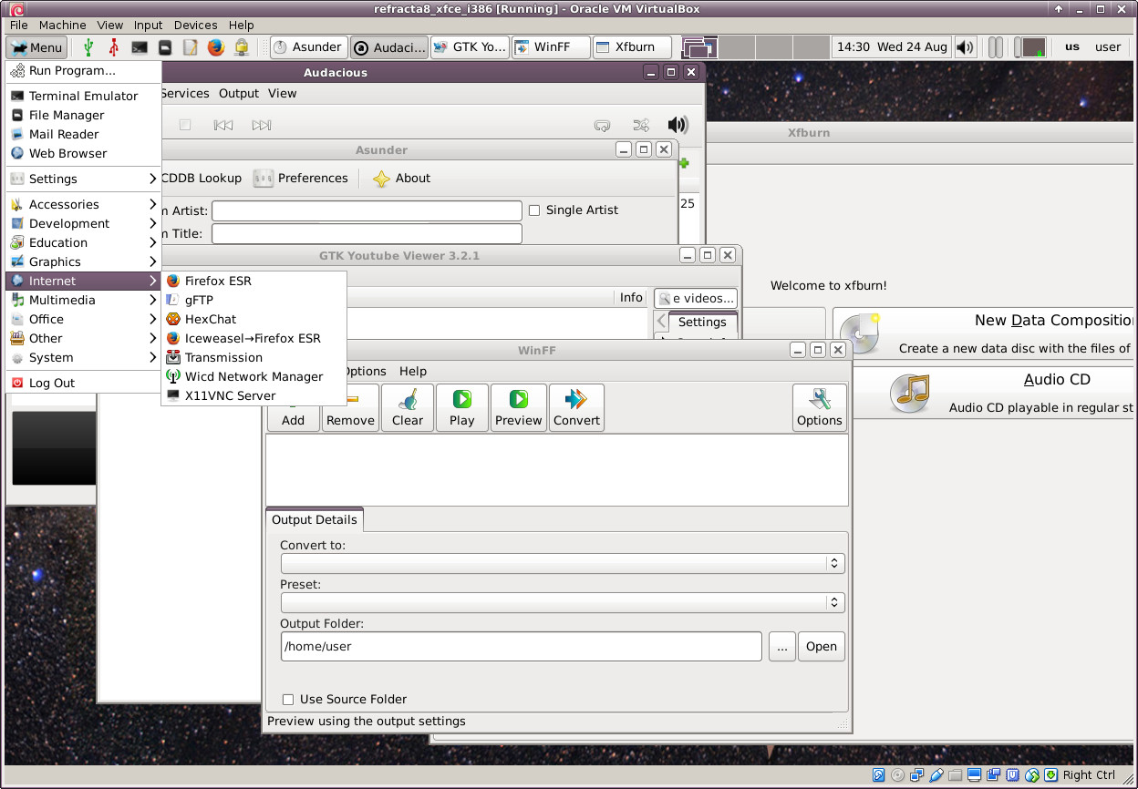Image resolution: width=1138 pixels, height=789 pixels.
Task: Click Open next to Output Folder
Action: (x=822, y=646)
